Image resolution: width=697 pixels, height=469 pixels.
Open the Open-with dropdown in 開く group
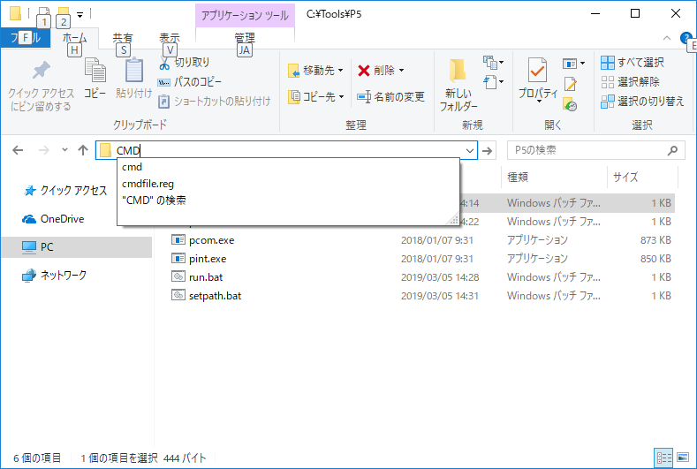click(x=573, y=64)
